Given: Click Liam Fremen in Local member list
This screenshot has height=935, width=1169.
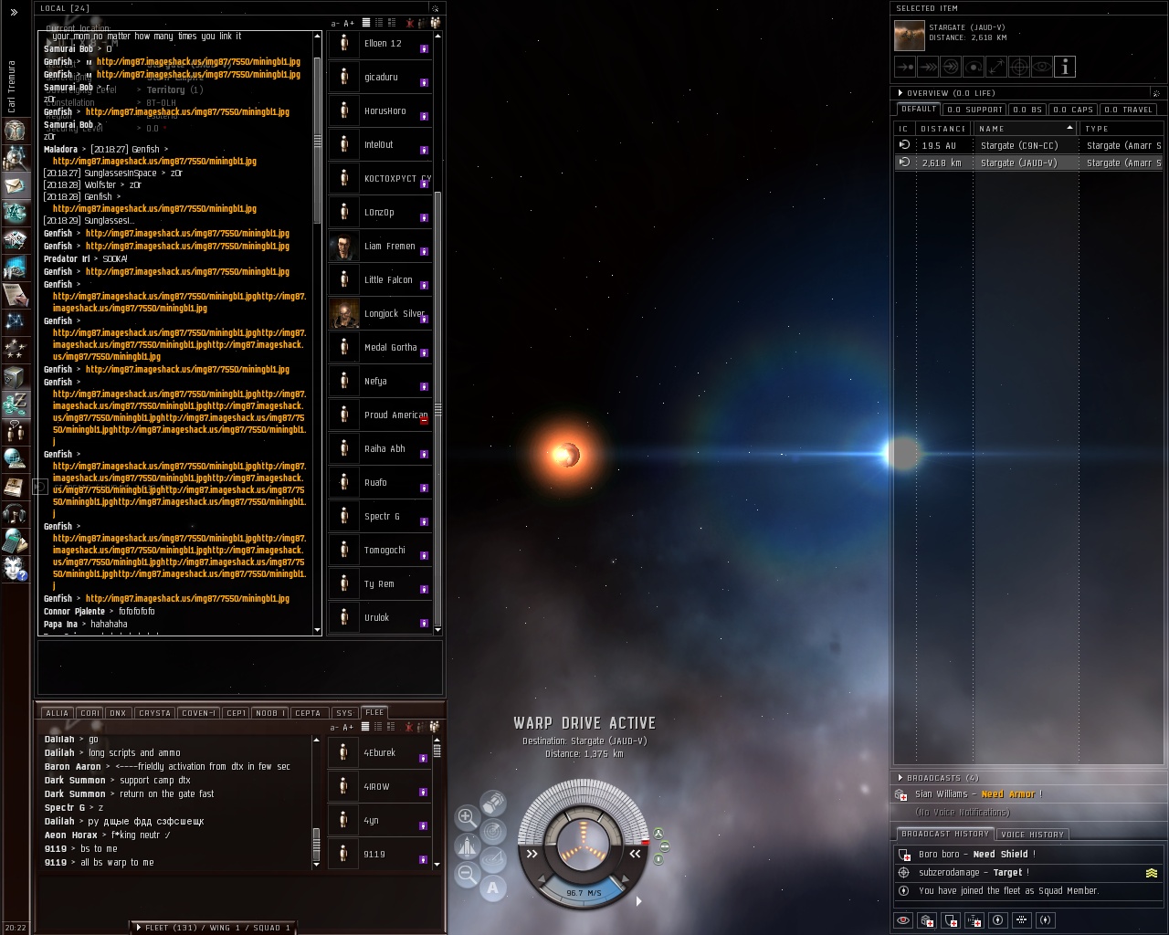Looking at the screenshot, I should click(380, 247).
